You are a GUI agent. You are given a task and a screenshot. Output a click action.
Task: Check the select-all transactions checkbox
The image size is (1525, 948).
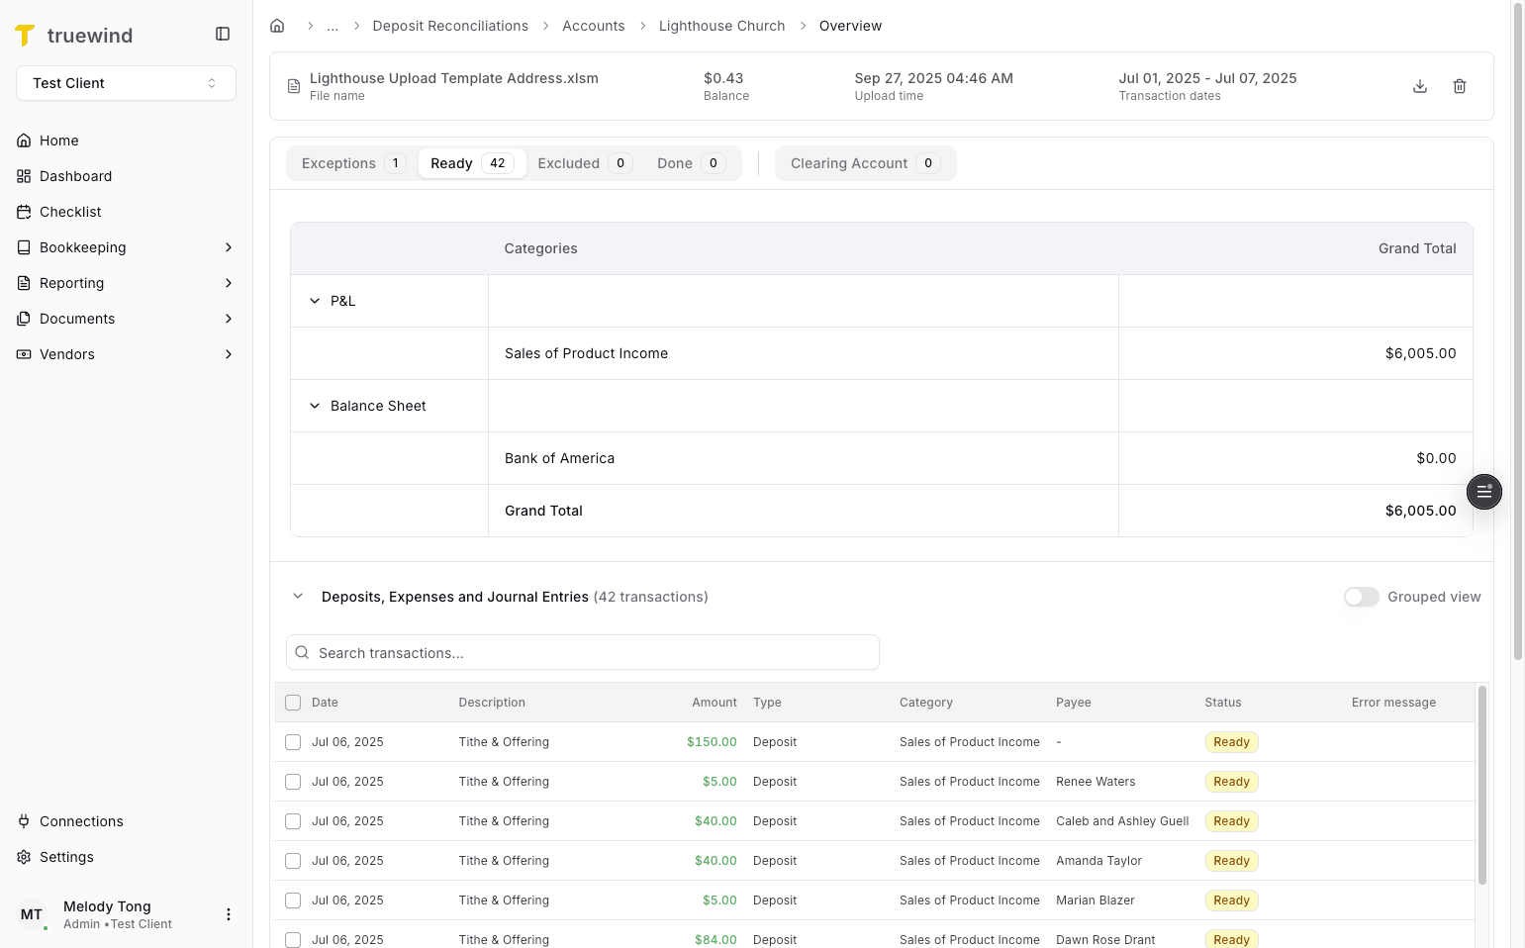292,702
